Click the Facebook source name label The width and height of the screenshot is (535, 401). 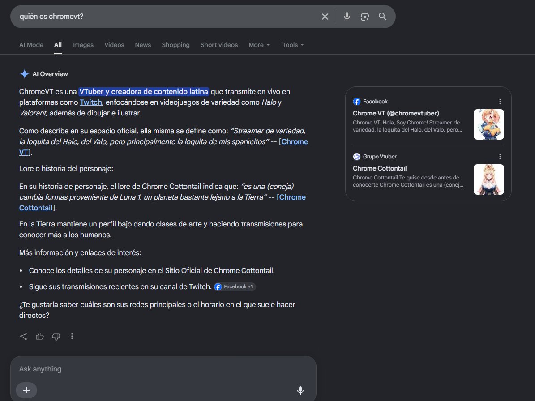click(x=375, y=102)
